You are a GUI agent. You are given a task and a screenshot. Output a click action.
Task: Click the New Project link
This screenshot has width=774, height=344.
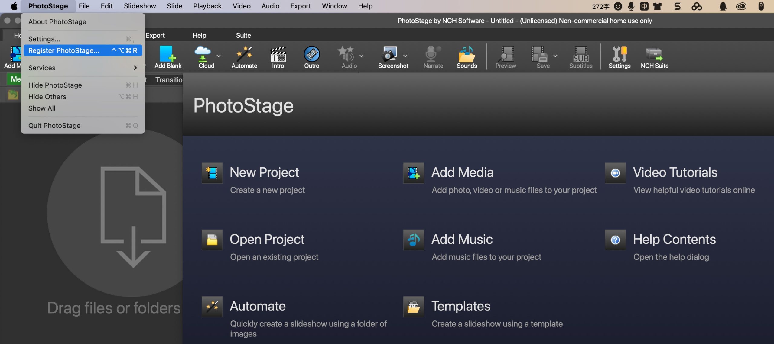(264, 172)
